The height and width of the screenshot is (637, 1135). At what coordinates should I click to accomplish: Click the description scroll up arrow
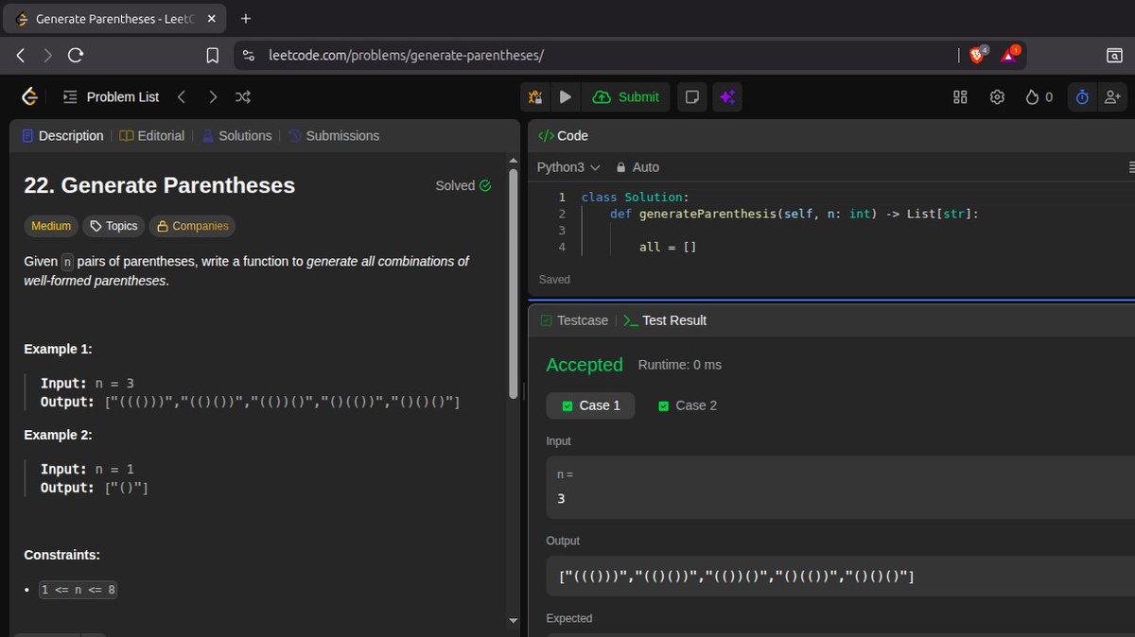(x=514, y=162)
